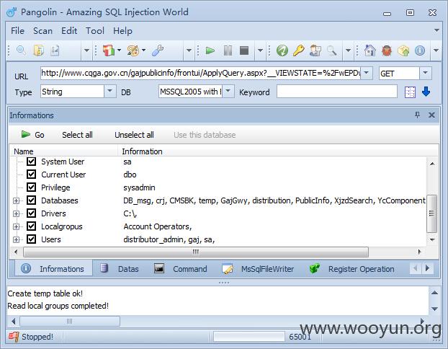Click the blue down arrow icon
448x349 pixels.
[426, 92]
